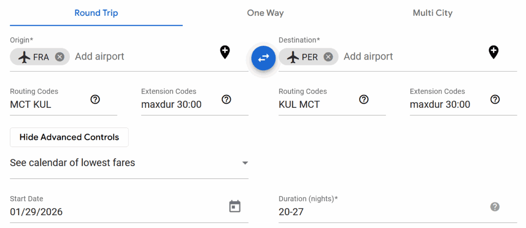
Task: Switch to the One Way tab
Action: (x=265, y=13)
